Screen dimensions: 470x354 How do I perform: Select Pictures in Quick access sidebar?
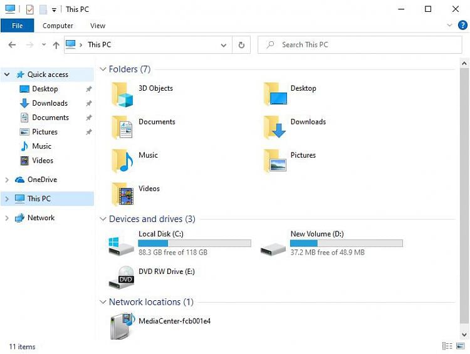click(44, 132)
